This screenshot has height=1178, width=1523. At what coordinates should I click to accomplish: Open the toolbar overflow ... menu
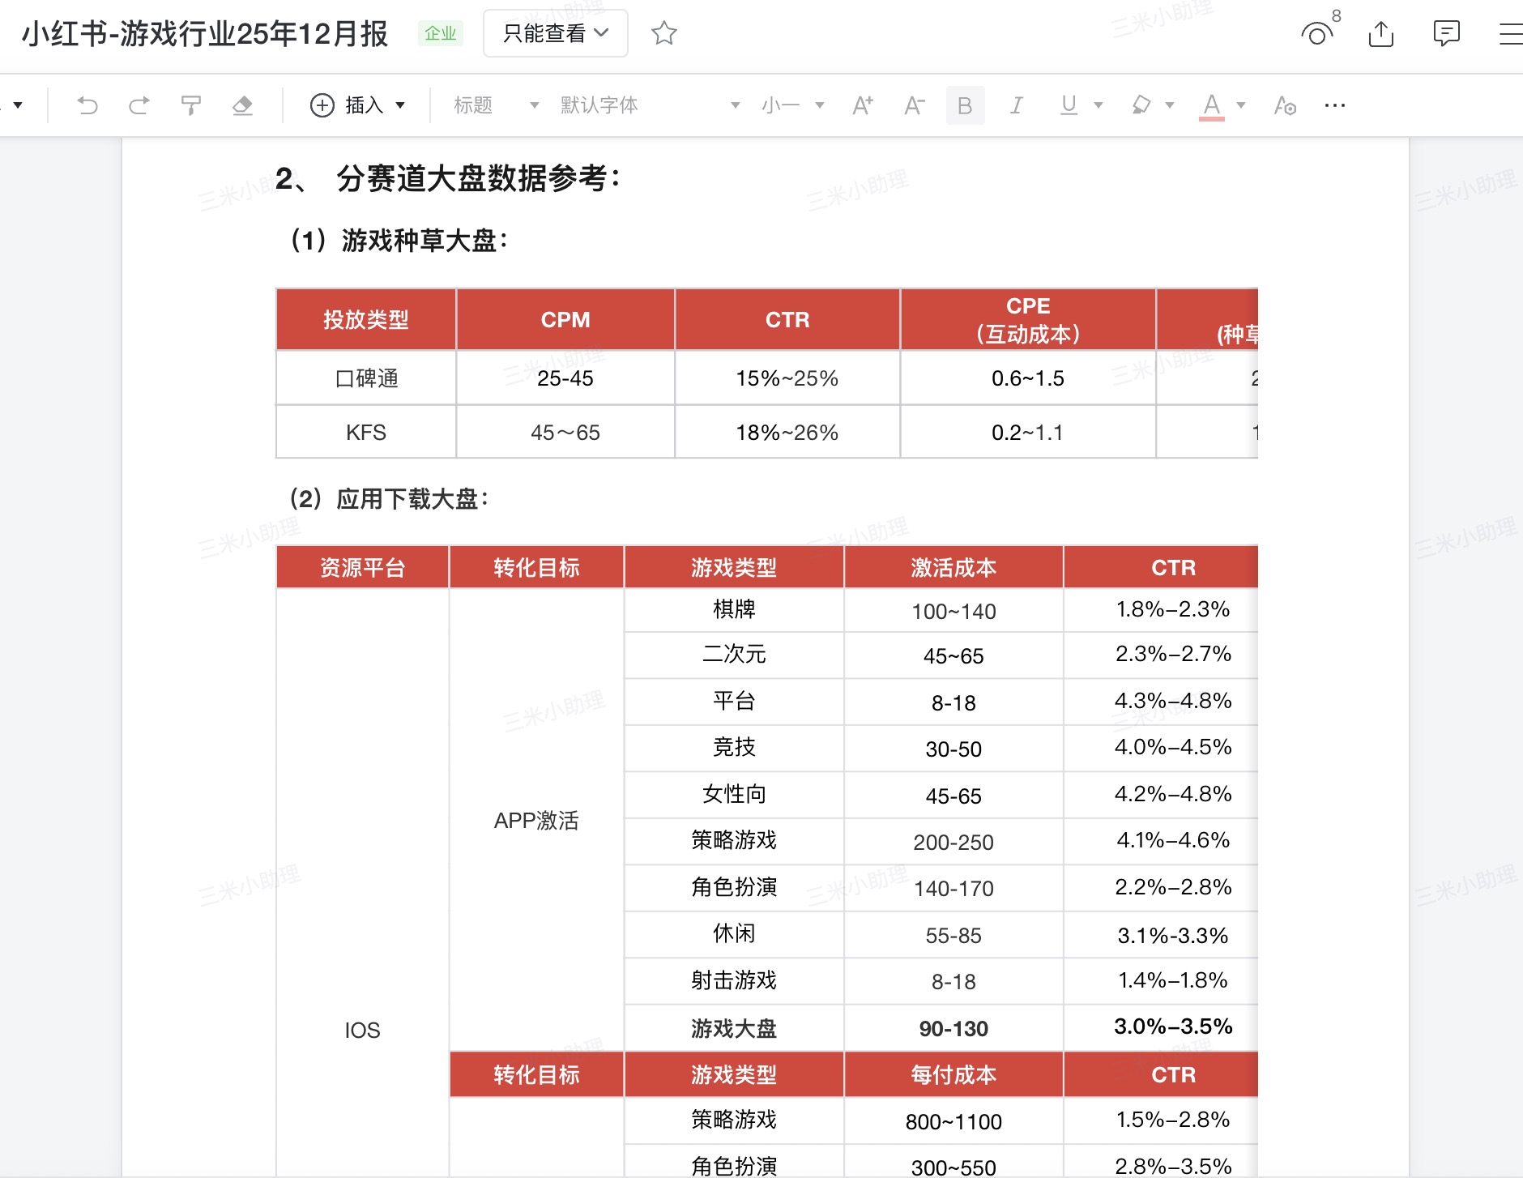coord(1334,105)
